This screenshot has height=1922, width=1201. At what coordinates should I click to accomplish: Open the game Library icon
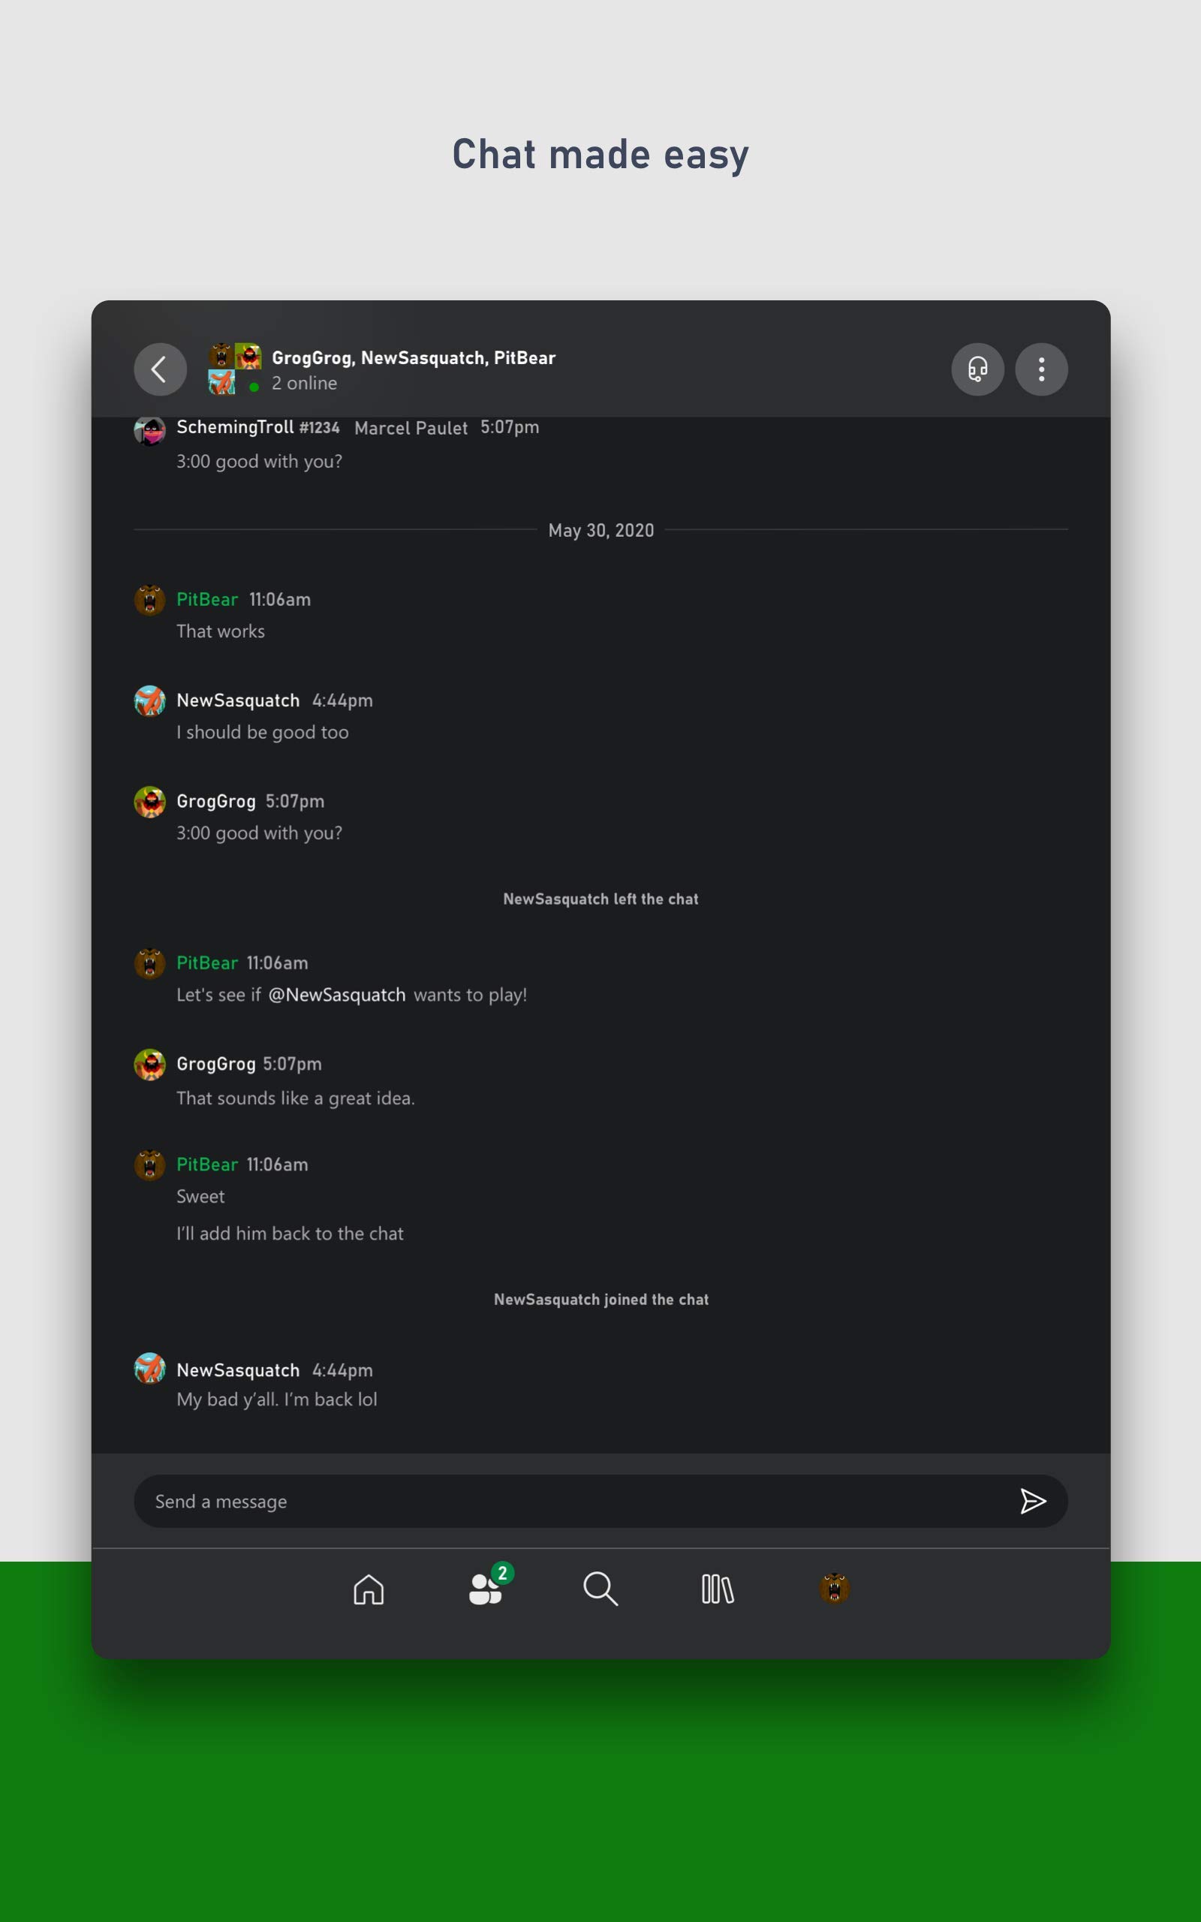718,1589
